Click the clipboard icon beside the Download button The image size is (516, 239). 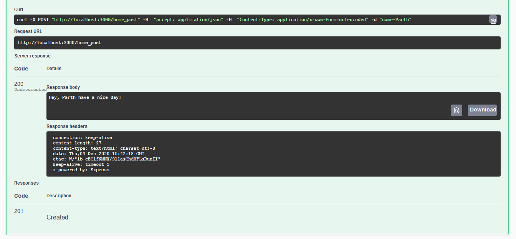tap(456, 110)
